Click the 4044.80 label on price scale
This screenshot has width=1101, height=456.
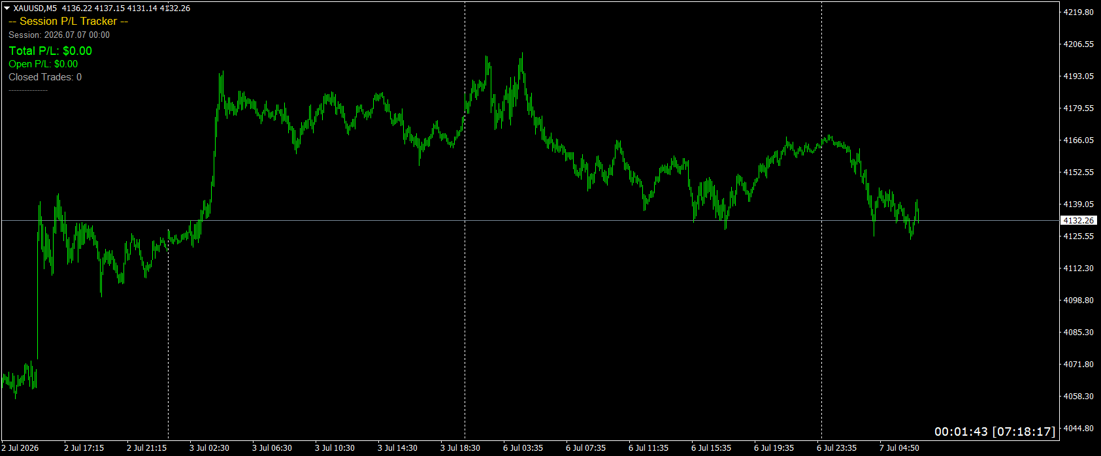1078,429
